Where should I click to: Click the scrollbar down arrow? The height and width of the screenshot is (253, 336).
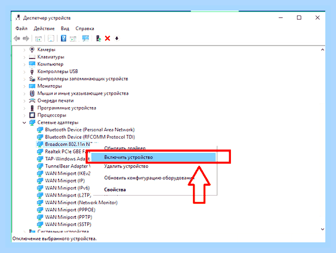coord(322,229)
